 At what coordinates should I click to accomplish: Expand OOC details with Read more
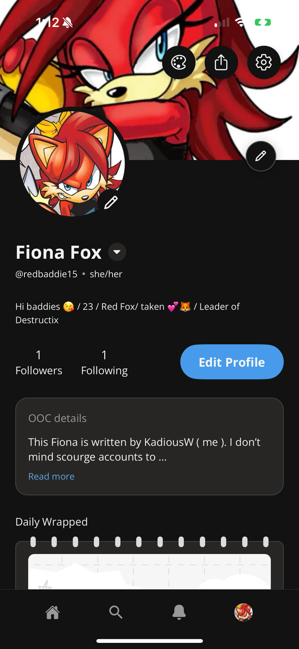click(51, 476)
